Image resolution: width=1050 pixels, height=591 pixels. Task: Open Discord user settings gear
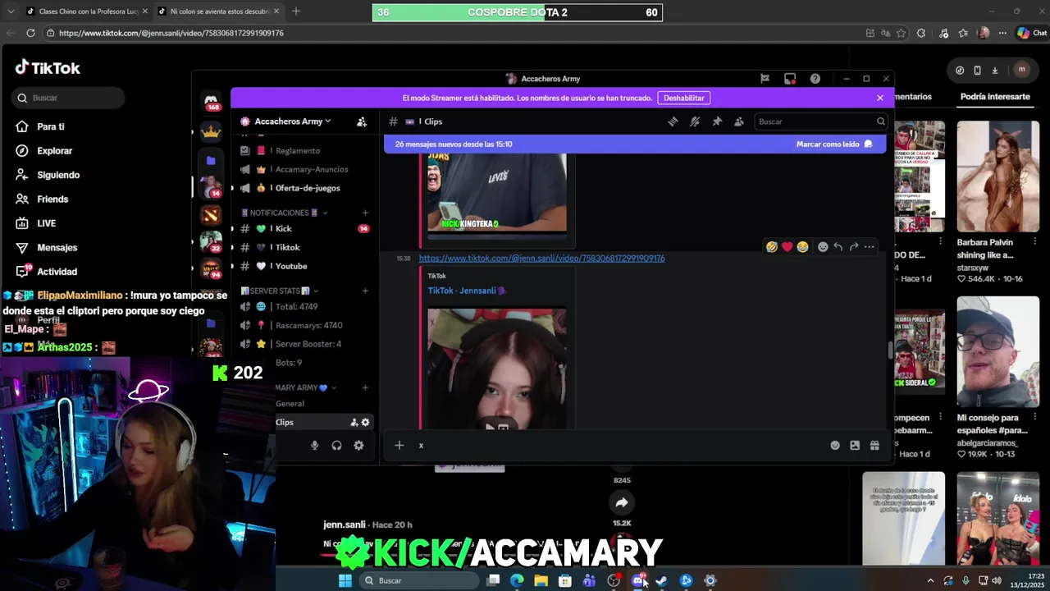coord(358,445)
